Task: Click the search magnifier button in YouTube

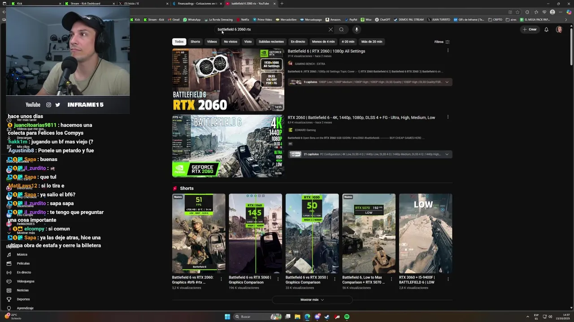Action: [341, 30]
